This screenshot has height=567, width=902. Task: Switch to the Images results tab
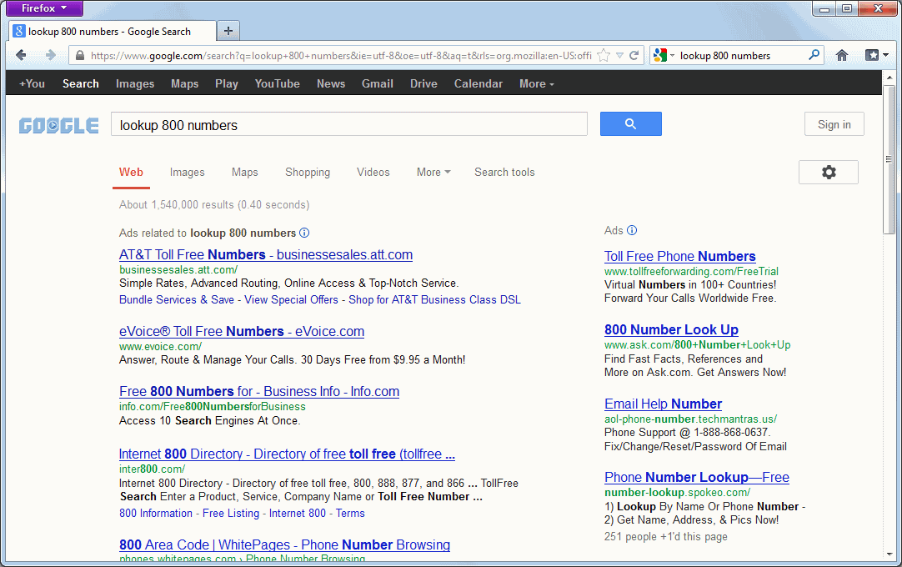pos(187,172)
